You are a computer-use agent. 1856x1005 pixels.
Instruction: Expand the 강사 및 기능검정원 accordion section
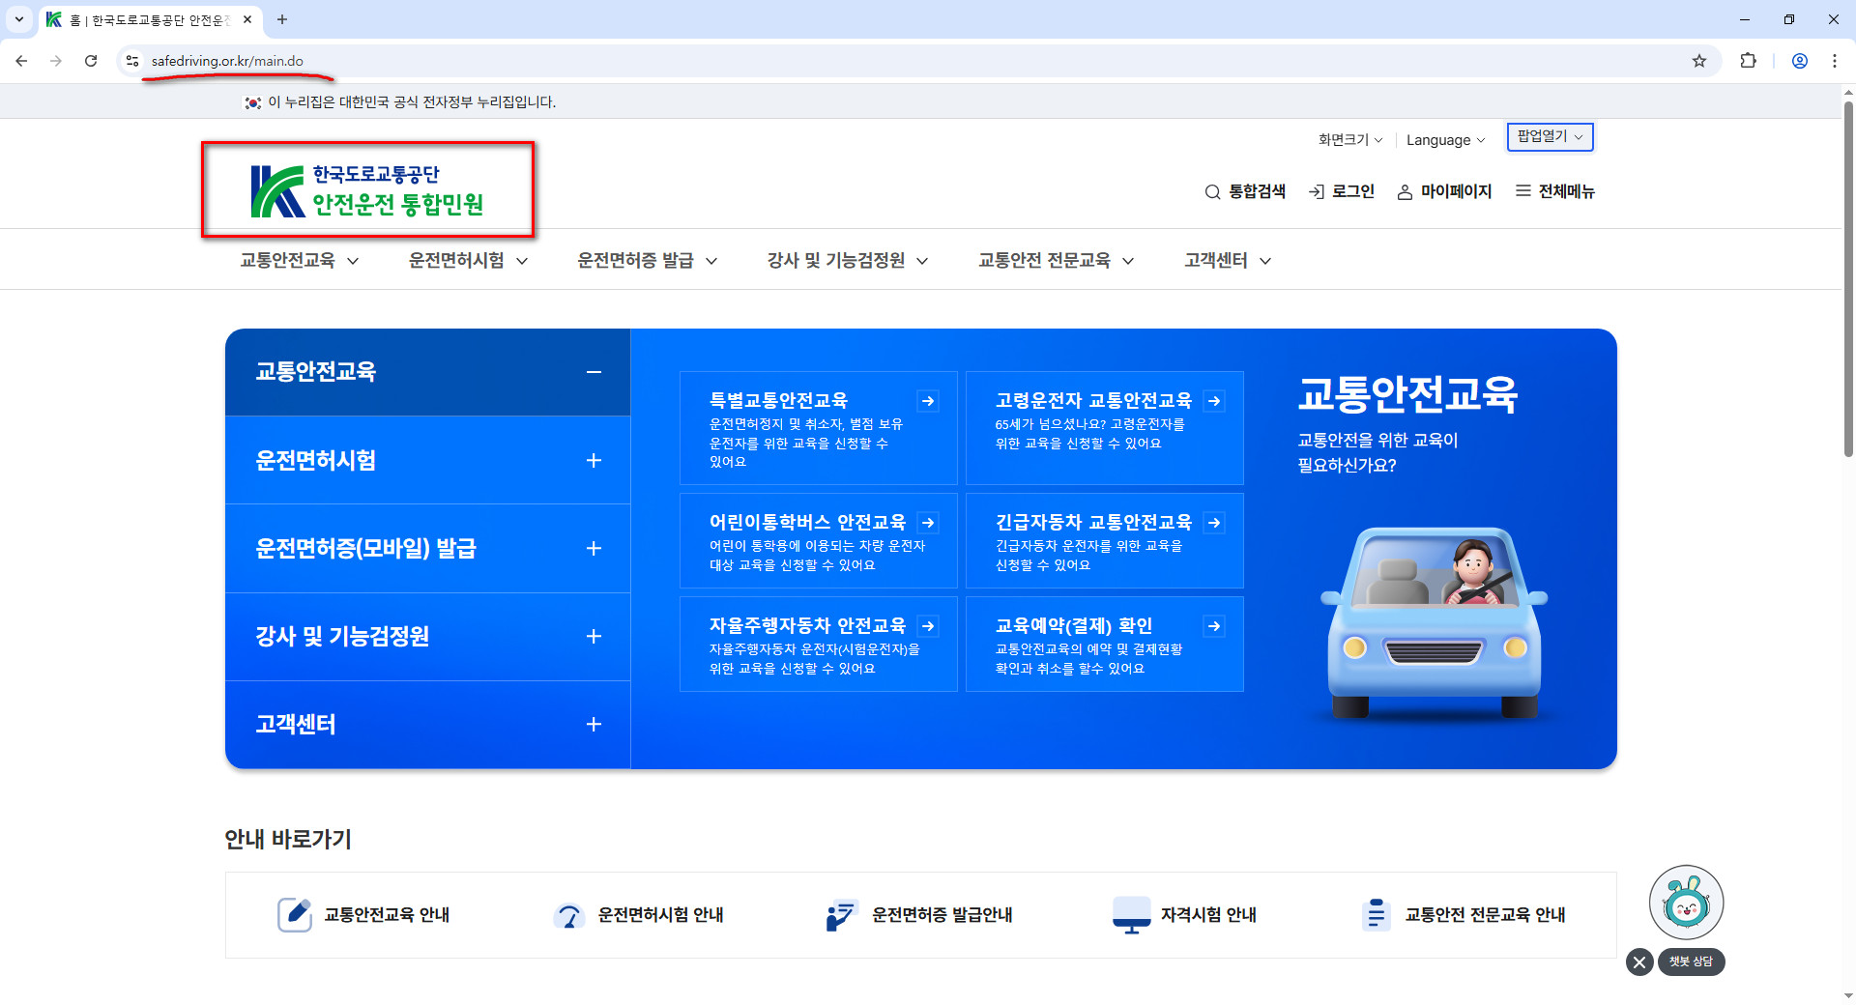(x=594, y=637)
